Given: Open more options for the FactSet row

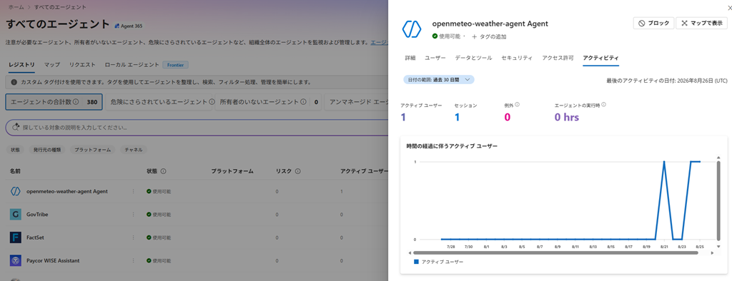Looking at the screenshot, I should pos(133,237).
